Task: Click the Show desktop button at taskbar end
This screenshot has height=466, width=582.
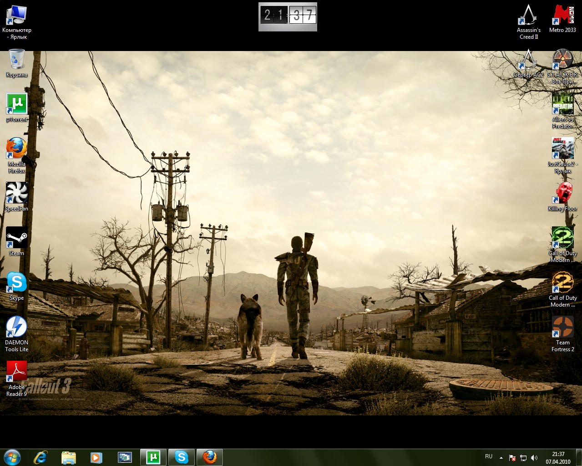Action: tap(578, 457)
